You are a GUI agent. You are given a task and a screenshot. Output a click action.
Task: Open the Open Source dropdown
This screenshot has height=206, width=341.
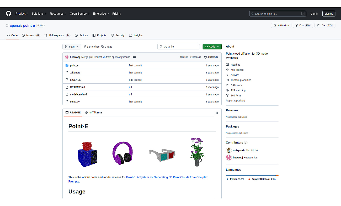[x=79, y=14]
